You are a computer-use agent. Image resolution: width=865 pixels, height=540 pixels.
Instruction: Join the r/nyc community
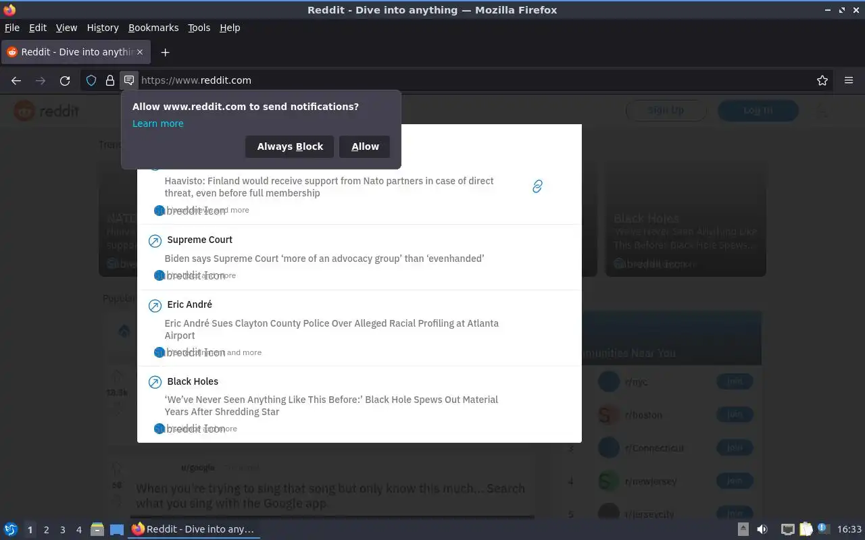(x=735, y=381)
